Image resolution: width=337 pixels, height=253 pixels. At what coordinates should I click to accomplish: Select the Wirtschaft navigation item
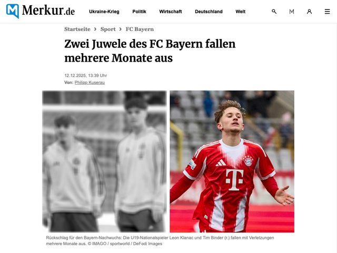[x=171, y=12]
